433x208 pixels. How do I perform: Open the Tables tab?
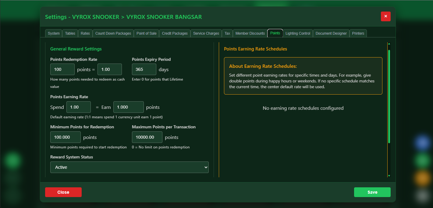70,33
